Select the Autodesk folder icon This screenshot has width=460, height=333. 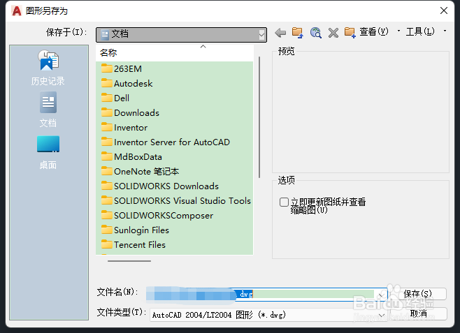(x=107, y=83)
